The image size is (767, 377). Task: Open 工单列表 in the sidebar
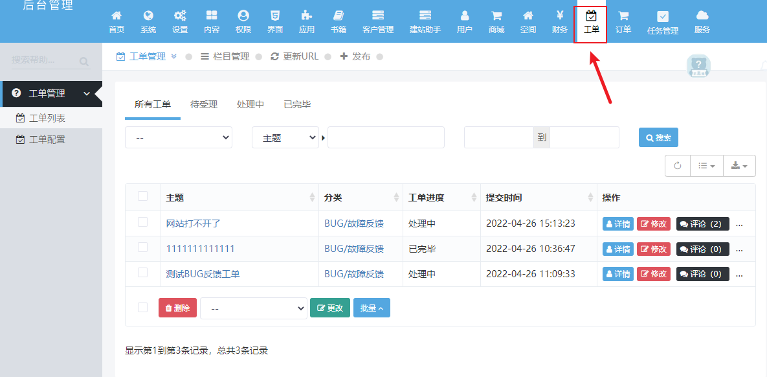[x=47, y=118]
